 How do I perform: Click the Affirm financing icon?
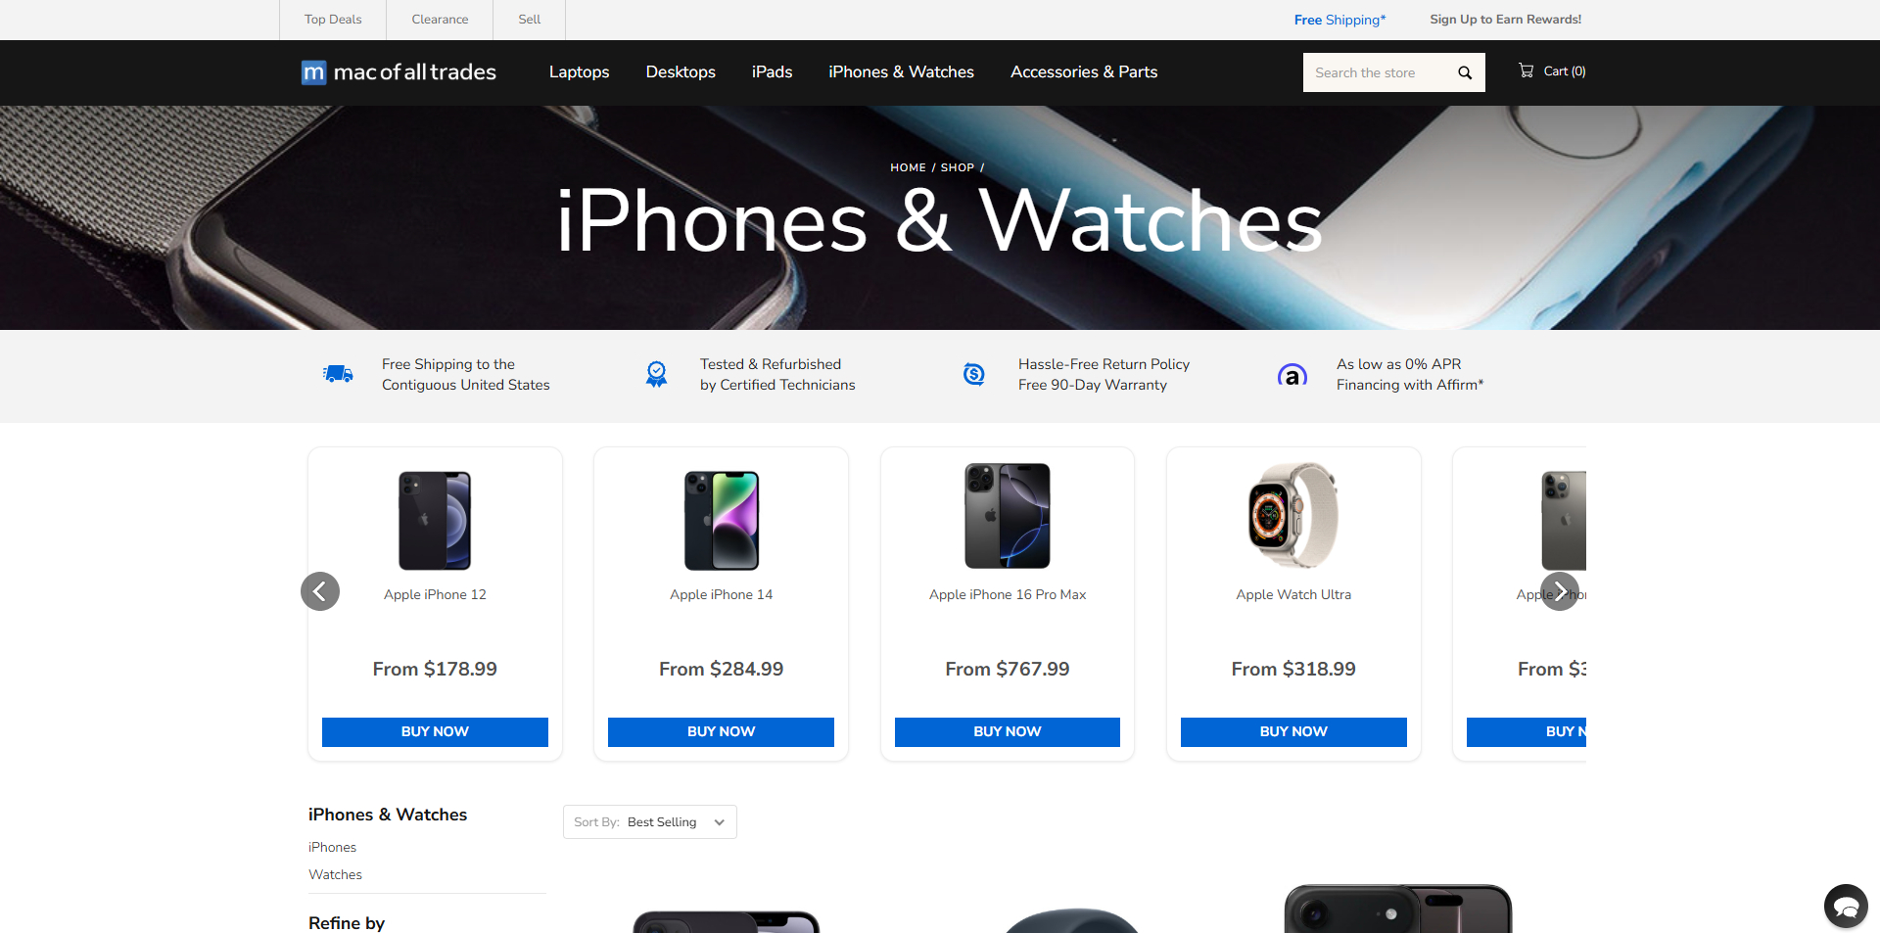[x=1292, y=375]
